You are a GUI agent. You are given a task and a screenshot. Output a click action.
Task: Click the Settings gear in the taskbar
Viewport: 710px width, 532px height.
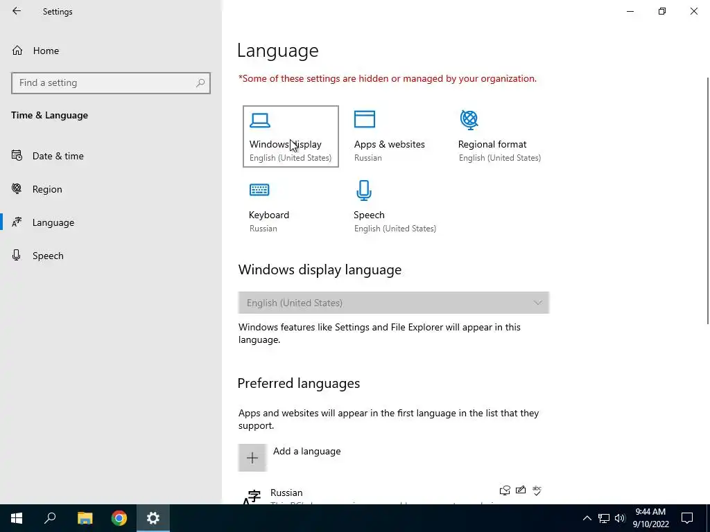click(x=153, y=518)
